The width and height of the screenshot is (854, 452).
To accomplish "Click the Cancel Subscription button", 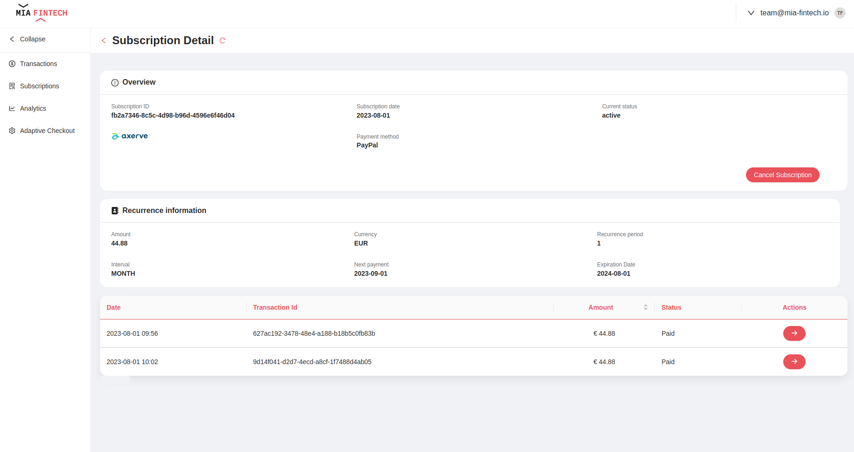I will point(782,175).
